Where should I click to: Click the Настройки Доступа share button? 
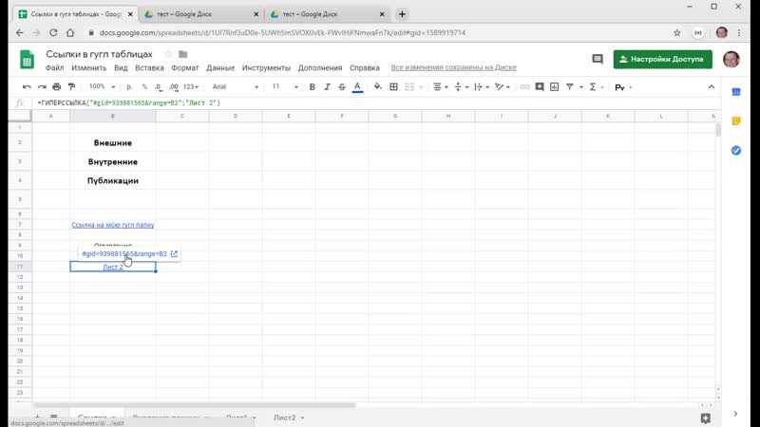click(662, 59)
